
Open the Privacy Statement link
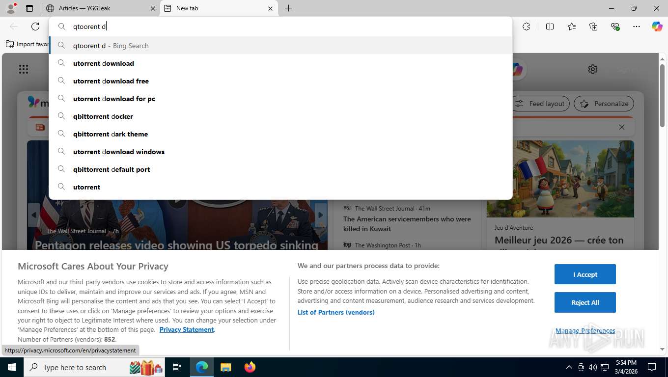(187, 330)
